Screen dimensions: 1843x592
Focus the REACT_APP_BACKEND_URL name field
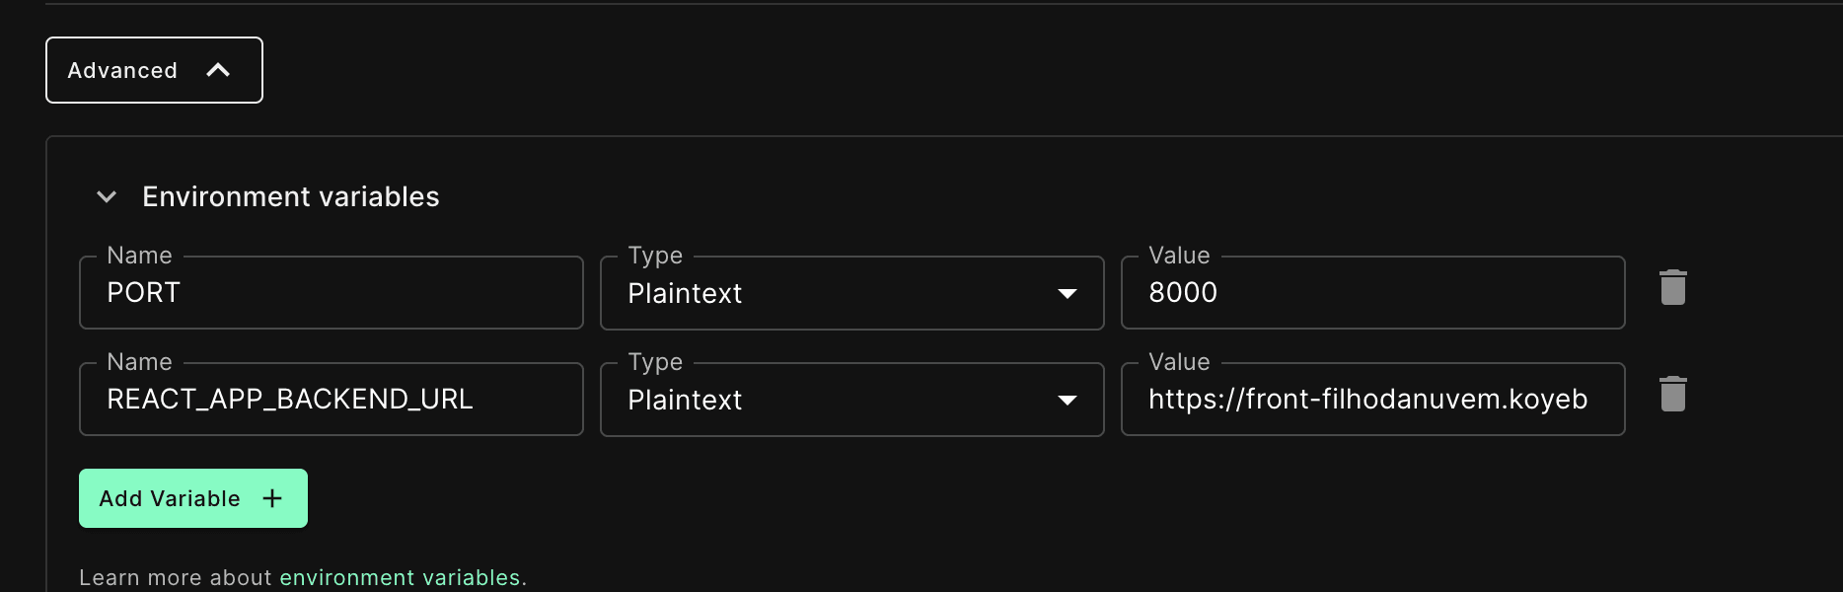click(x=331, y=400)
